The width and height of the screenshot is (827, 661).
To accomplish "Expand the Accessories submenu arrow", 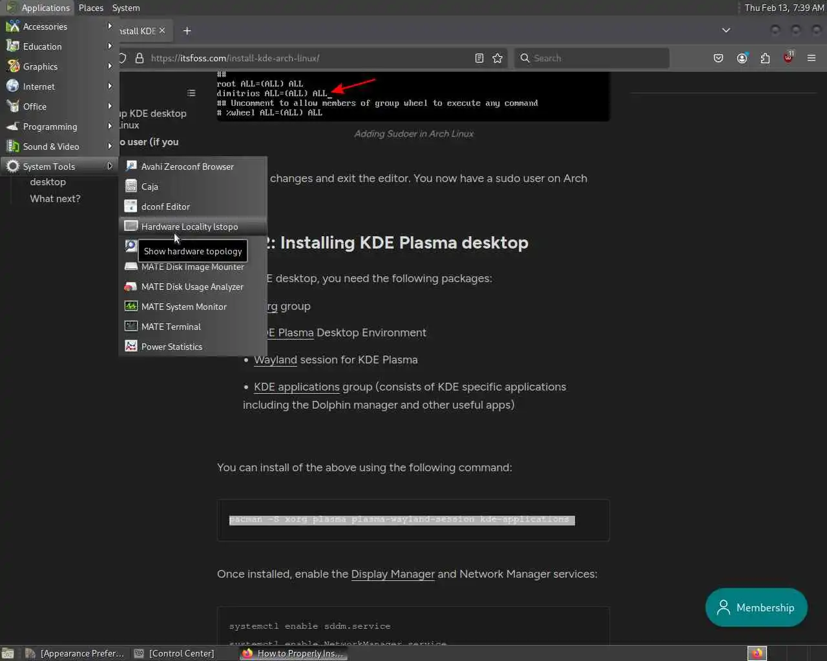I will point(110,26).
